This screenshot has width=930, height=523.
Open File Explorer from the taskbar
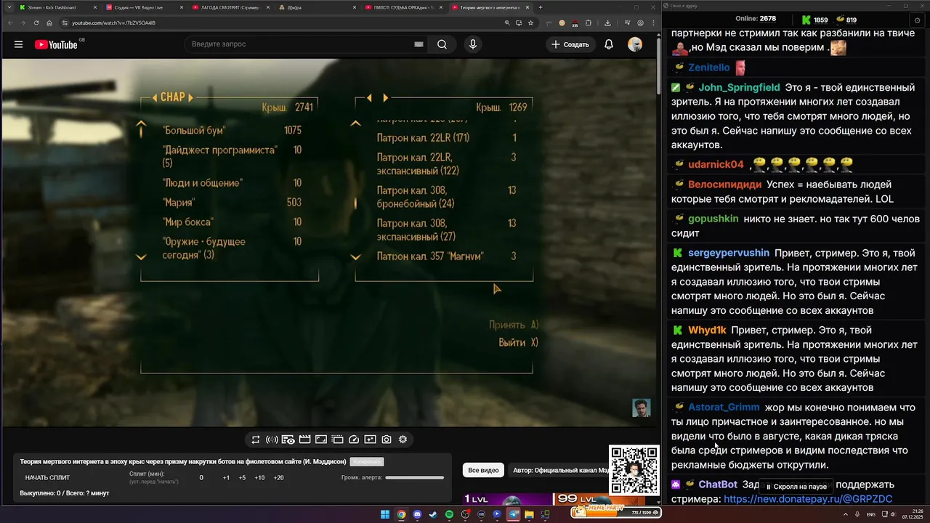(x=529, y=514)
